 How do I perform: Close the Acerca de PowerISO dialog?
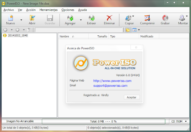(136, 47)
